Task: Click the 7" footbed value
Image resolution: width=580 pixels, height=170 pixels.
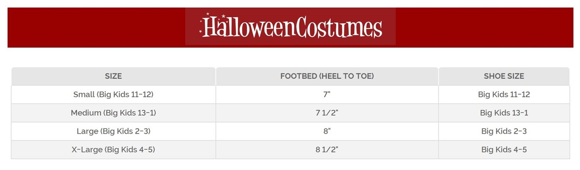Action: pos(327,94)
